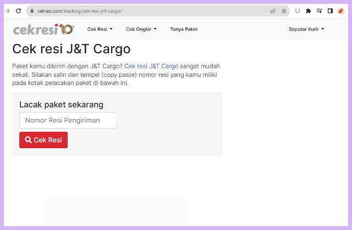Open the Tanya Paket menu item
352x230 pixels.
(x=184, y=29)
